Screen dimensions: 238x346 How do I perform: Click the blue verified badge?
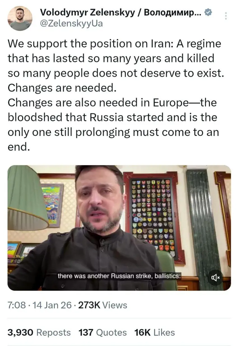pyautogui.click(x=209, y=12)
